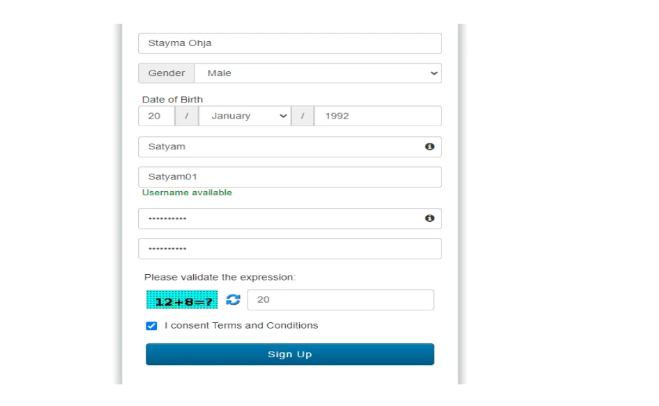This screenshot has height=406, width=659.
Task: Click the 'Date of Birth' label text
Action: [x=174, y=99]
